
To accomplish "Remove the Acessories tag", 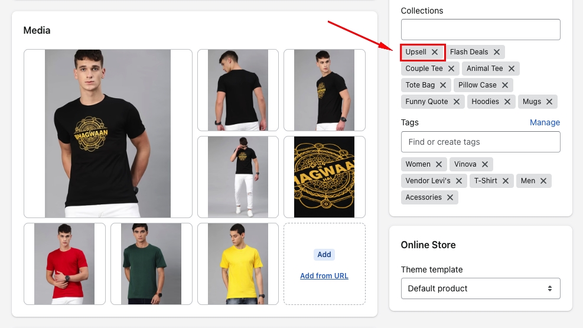I will (x=450, y=197).
